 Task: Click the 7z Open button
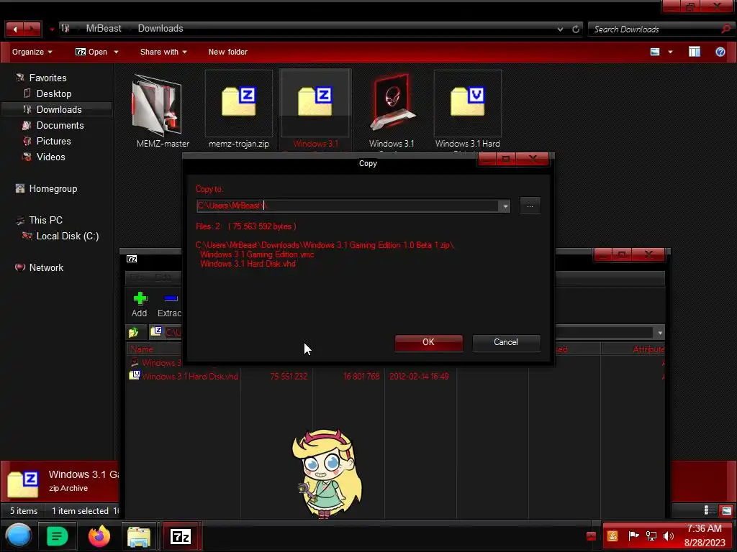(x=91, y=52)
